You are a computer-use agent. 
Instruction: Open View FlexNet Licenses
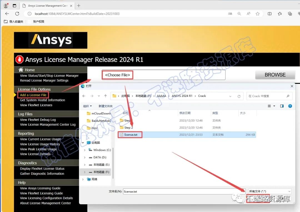click(x=36, y=105)
